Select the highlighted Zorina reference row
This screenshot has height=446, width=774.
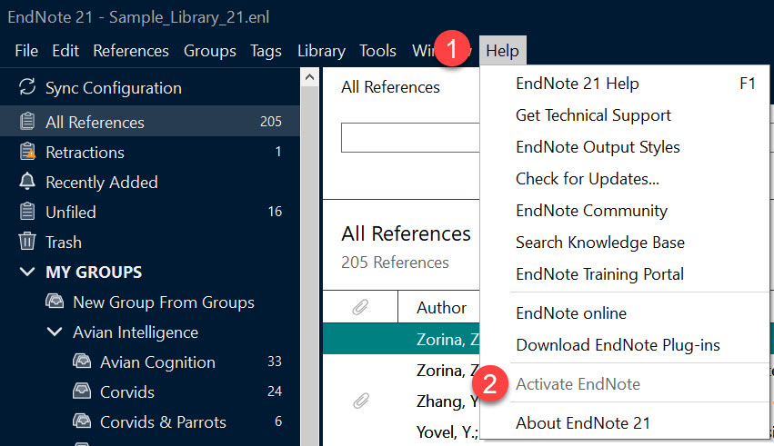(401, 339)
